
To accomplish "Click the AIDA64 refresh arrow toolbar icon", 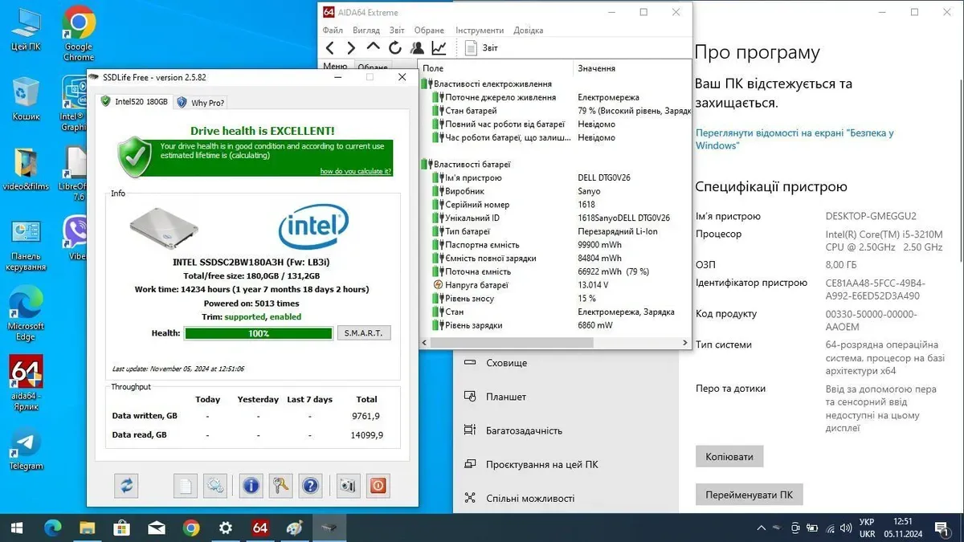I will [x=395, y=48].
